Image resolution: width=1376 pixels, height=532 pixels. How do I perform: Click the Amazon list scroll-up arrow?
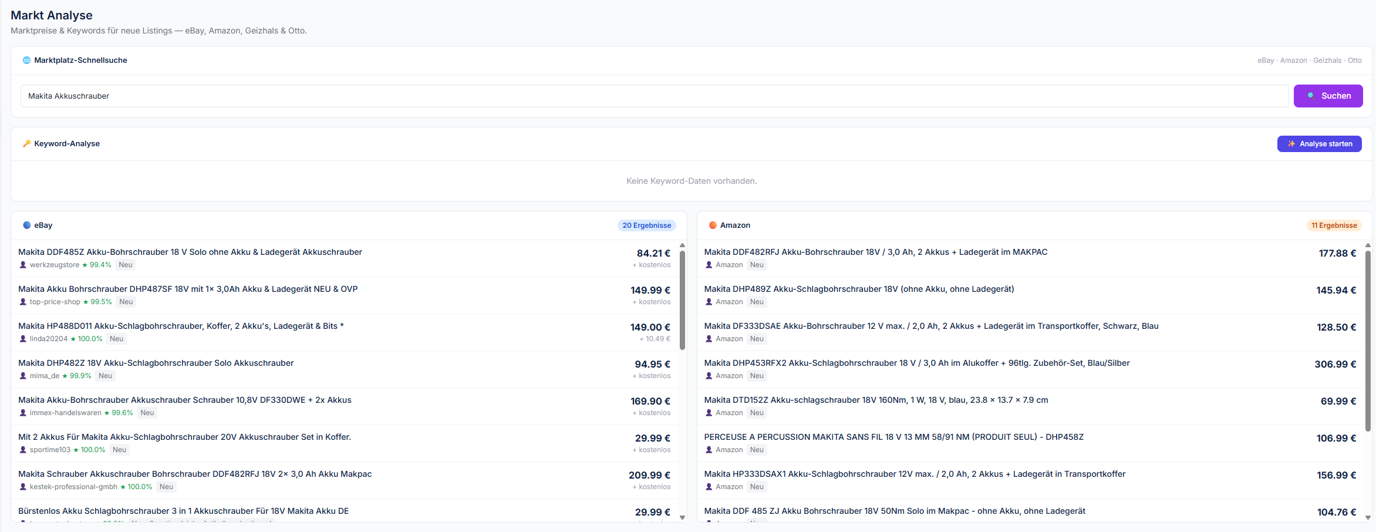click(x=1368, y=245)
